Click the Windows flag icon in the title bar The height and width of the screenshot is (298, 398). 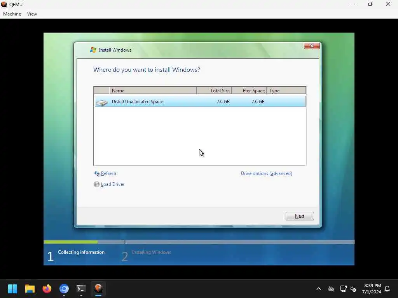[x=93, y=50]
